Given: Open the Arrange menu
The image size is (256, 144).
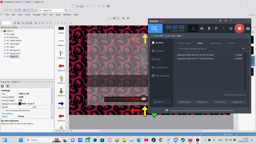Looking at the screenshot, I should click(36, 15).
